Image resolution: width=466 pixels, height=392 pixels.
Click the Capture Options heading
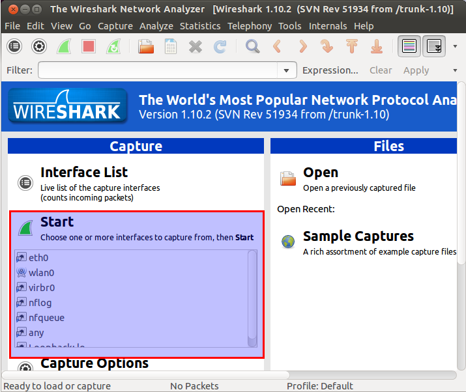[95, 363]
